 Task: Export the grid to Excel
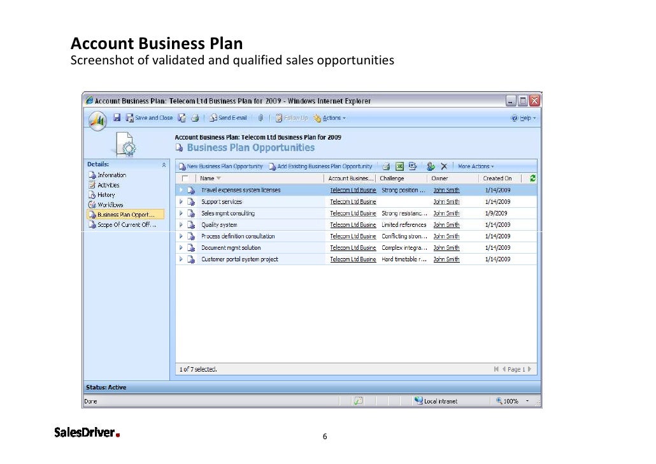(x=399, y=166)
